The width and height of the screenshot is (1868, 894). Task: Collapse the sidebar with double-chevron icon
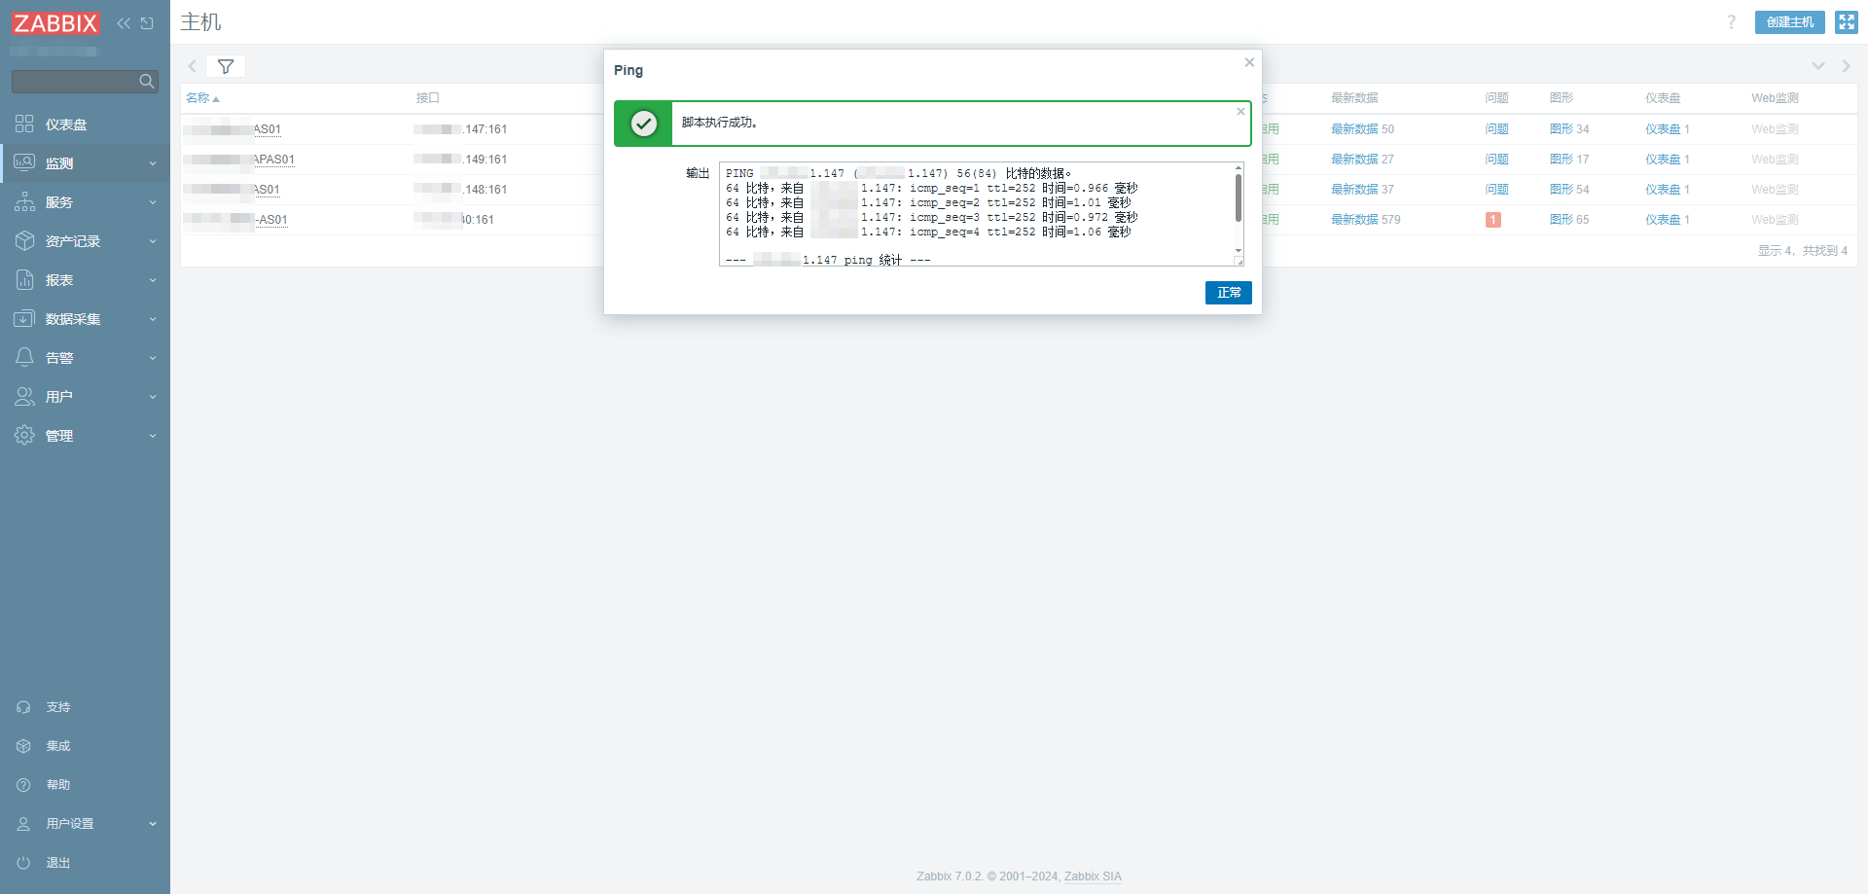[x=124, y=23]
